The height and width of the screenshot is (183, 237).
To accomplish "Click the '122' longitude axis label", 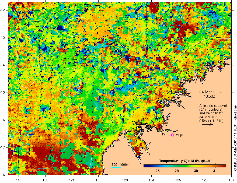I will point(98,180).
